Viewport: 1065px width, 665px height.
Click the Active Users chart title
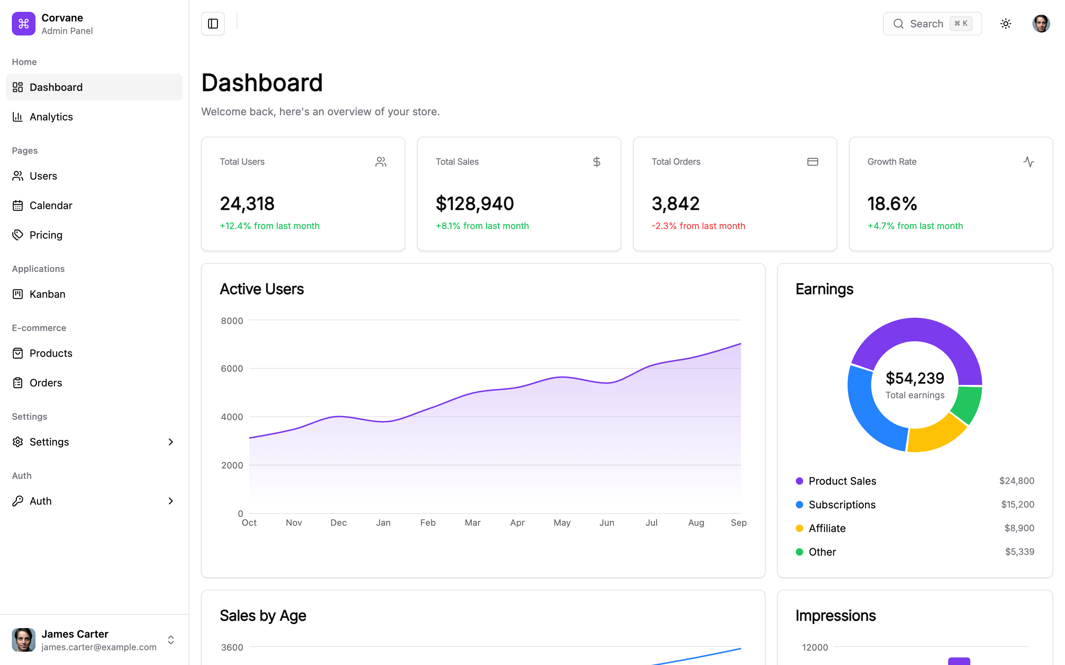click(262, 289)
